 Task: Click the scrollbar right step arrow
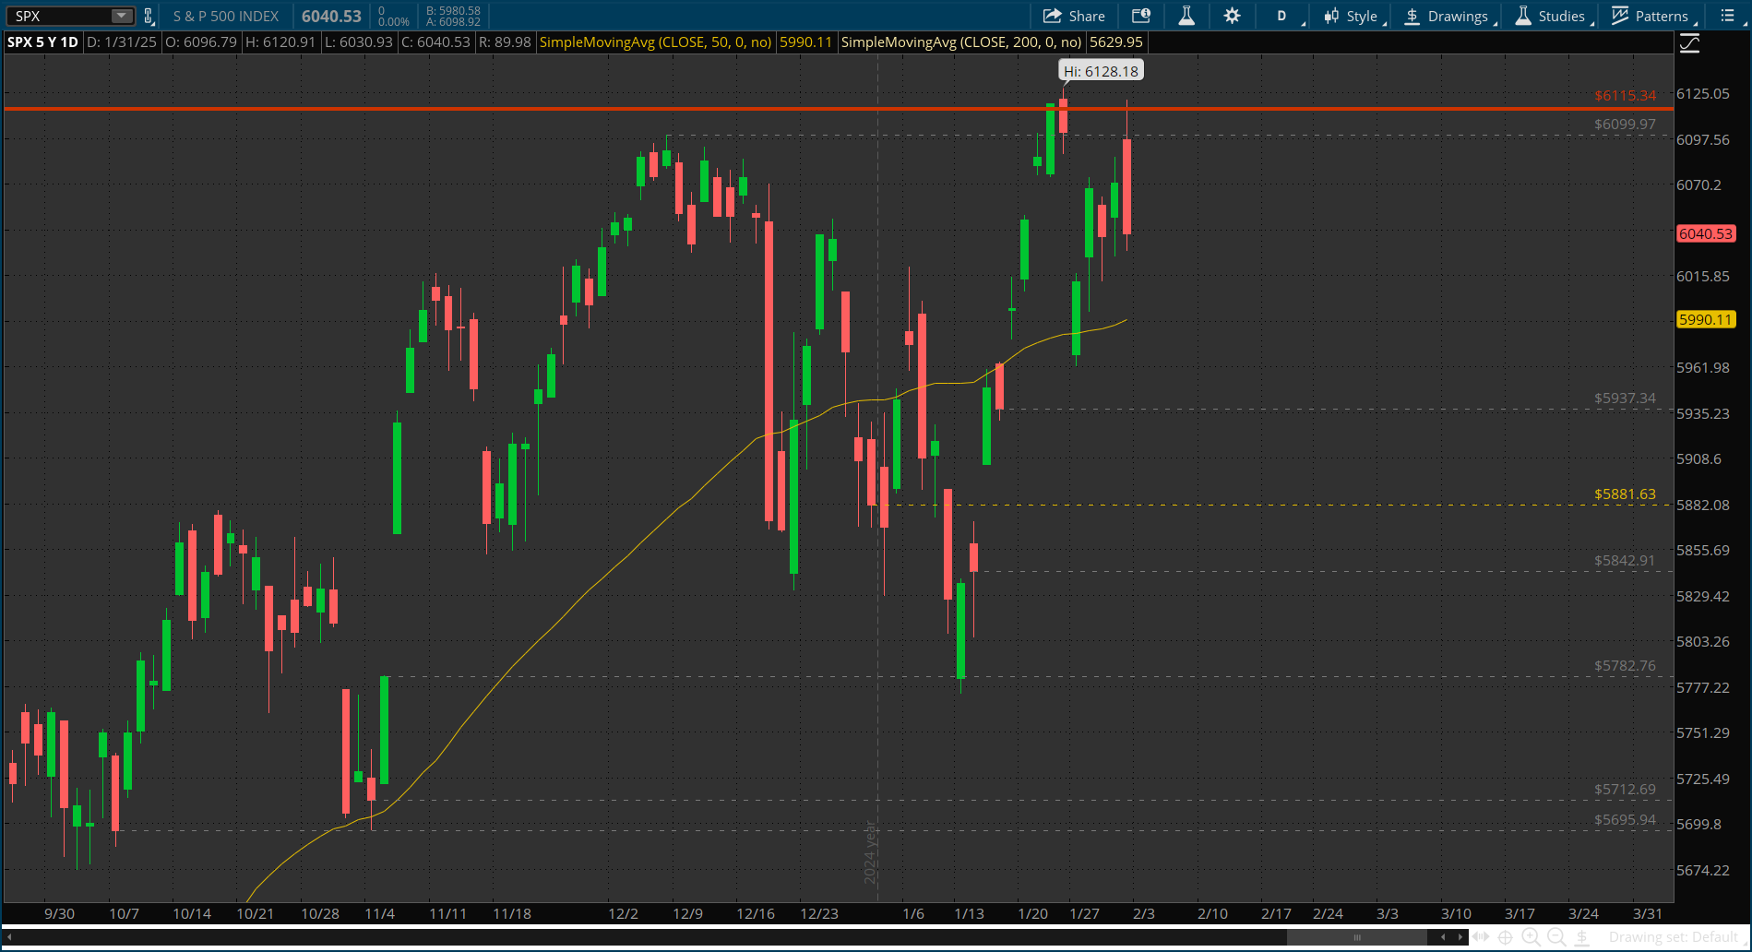pyautogui.click(x=1460, y=937)
